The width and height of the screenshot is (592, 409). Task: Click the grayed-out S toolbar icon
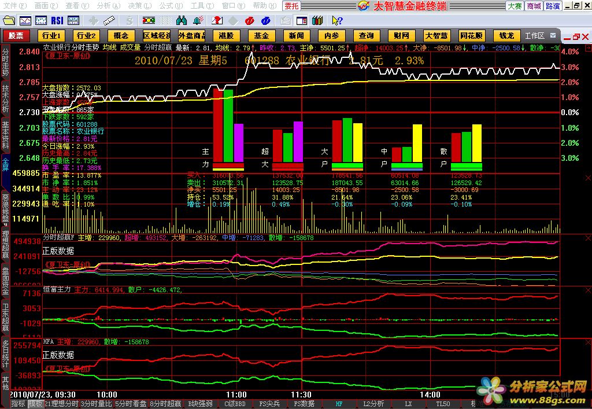pyautogui.click(x=129, y=21)
